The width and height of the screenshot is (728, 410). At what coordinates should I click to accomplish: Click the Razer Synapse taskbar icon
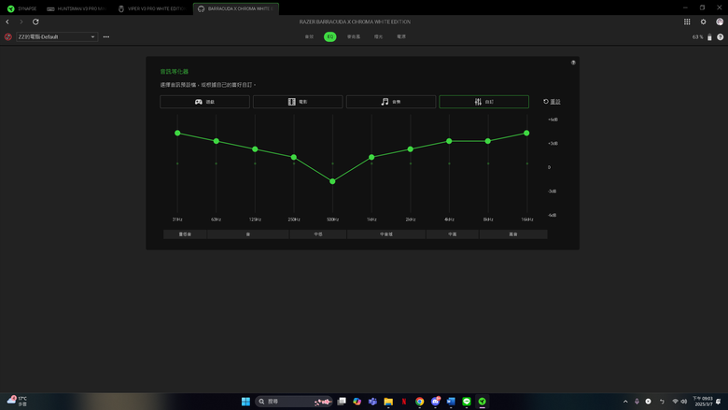tap(482, 402)
